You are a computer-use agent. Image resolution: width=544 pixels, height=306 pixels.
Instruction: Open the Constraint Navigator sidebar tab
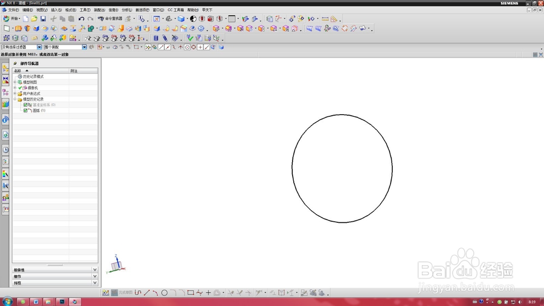5,80
